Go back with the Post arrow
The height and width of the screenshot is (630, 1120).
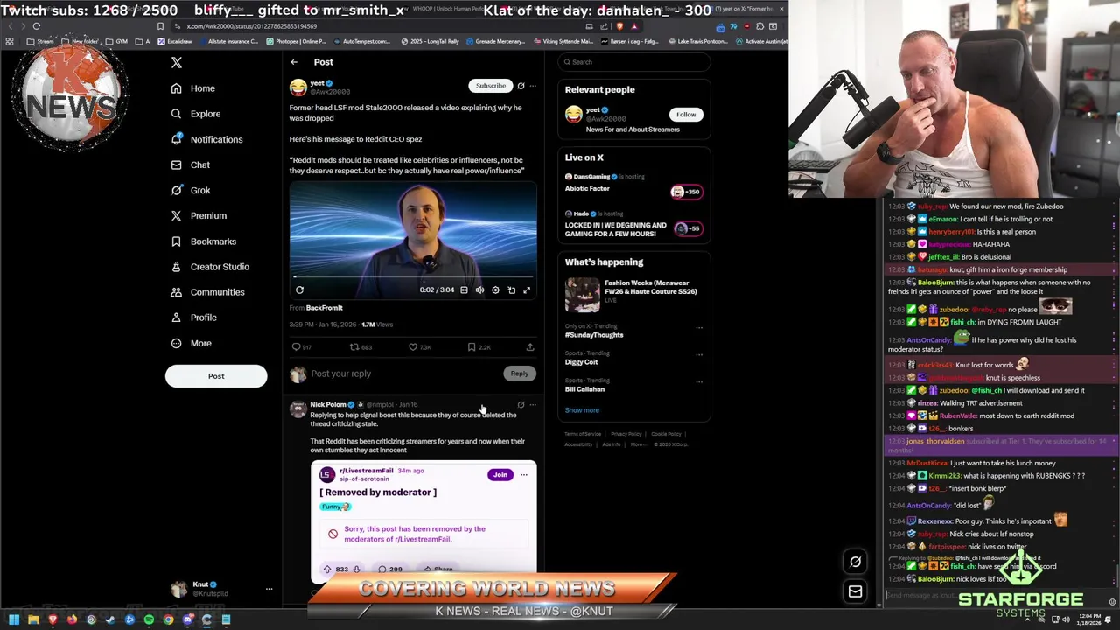pos(294,62)
